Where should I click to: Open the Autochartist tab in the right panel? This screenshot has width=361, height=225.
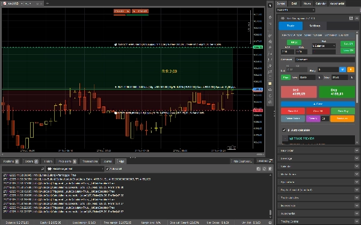[x=337, y=4]
